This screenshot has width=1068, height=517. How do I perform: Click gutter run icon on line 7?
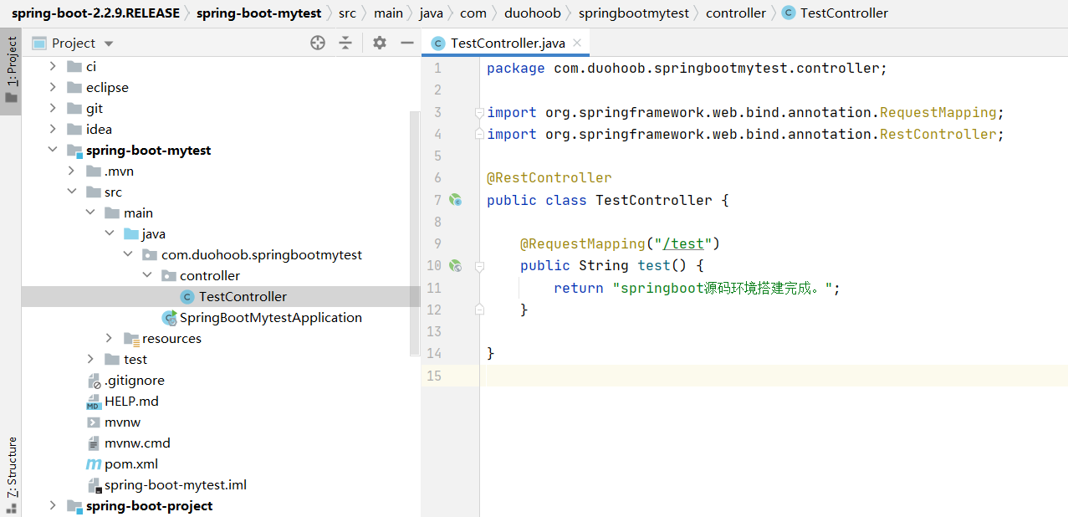pos(456,200)
